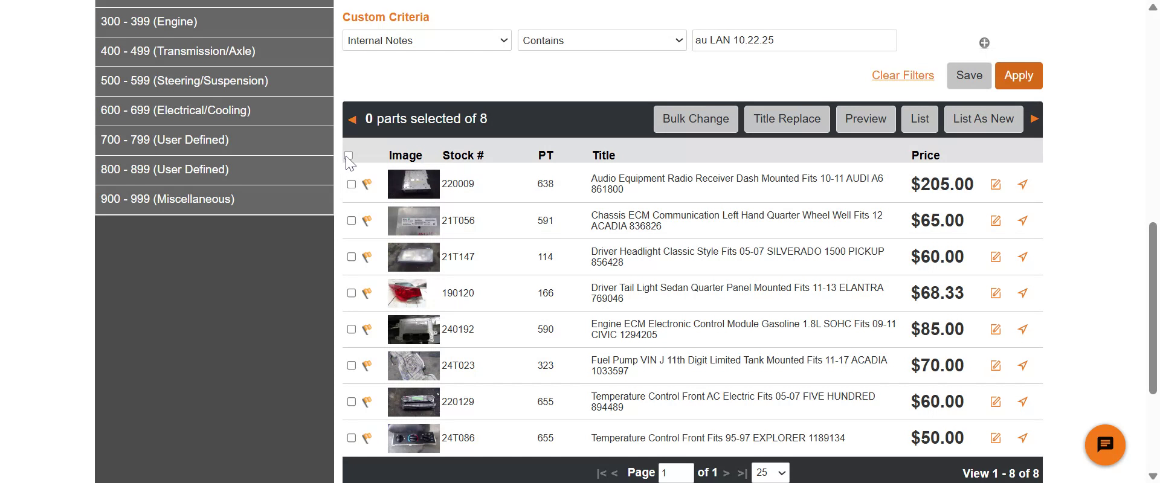
Task: Go to previous page pagination arrow
Action: click(x=614, y=473)
